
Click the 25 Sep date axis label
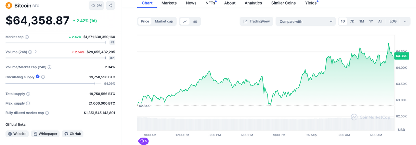click(311, 135)
